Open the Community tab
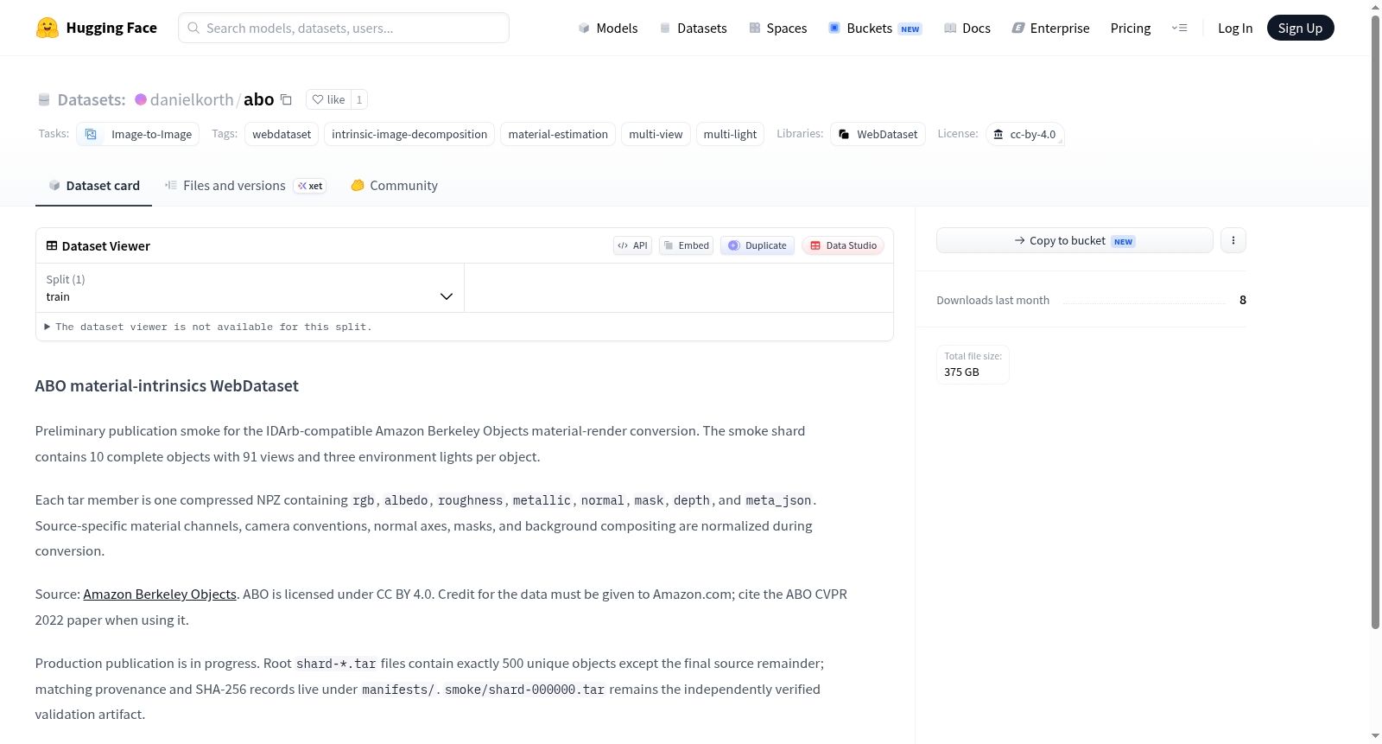This screenshot has height=744, width=1382. [395, 186]
